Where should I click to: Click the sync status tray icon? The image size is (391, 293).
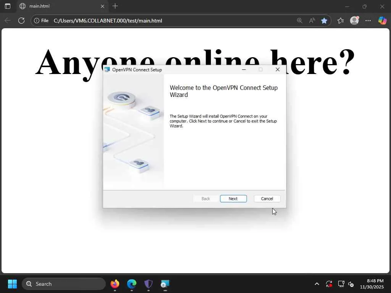tap(329, 284)
